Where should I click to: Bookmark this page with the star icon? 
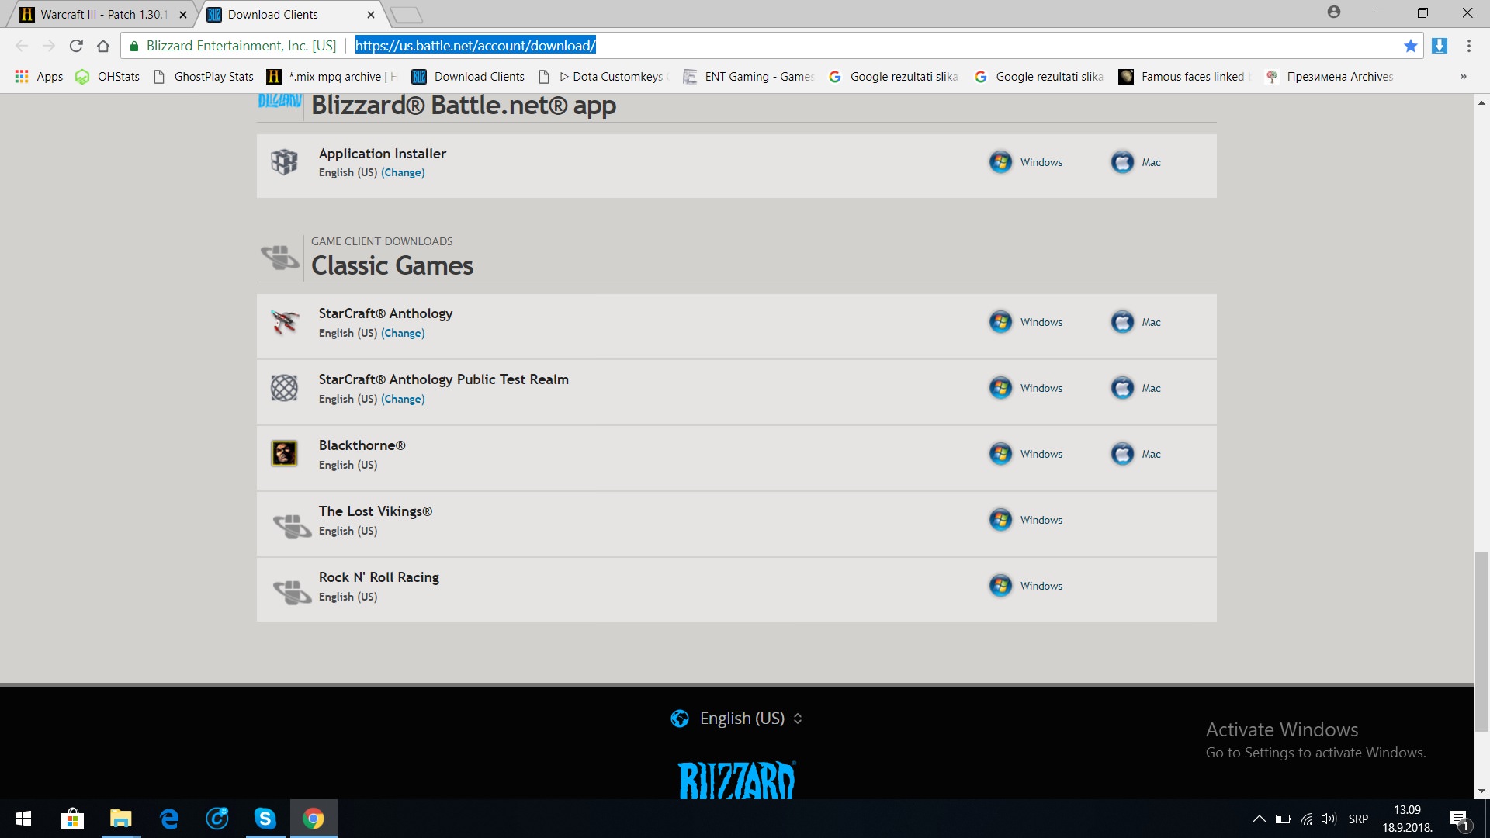1411,46
